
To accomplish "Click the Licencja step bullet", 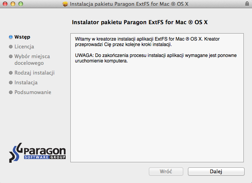I will pyautogui.click(x=11, y=47).
